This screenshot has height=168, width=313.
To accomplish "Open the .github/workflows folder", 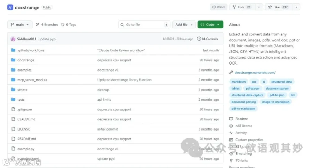I will click(31, 50).
